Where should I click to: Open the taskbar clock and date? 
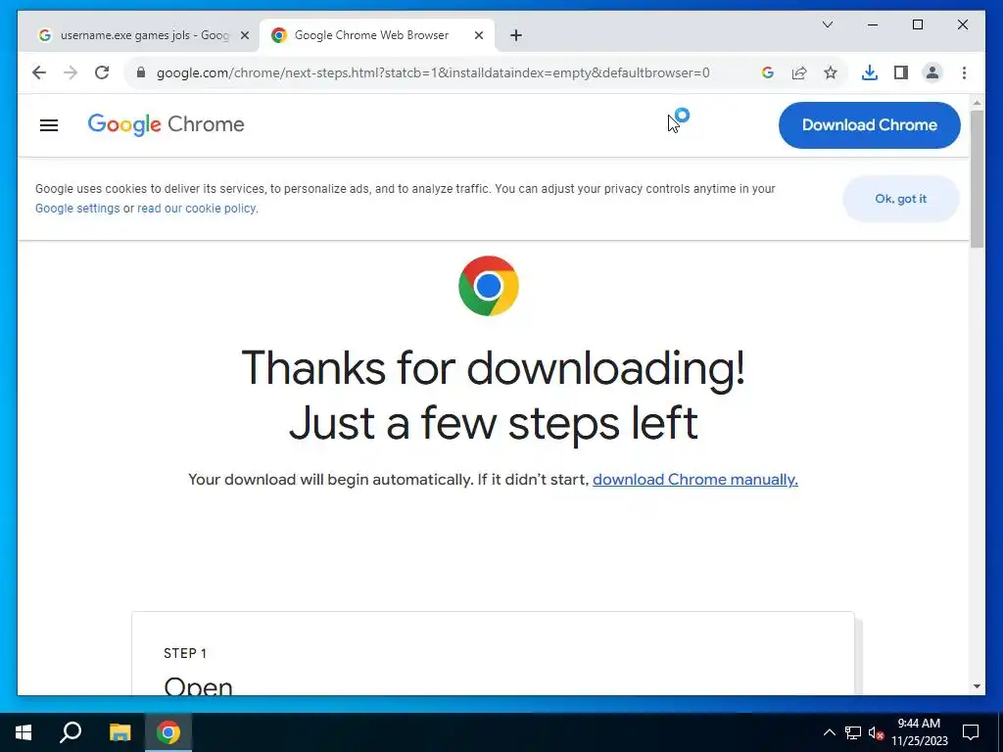[x=919, y=732]
